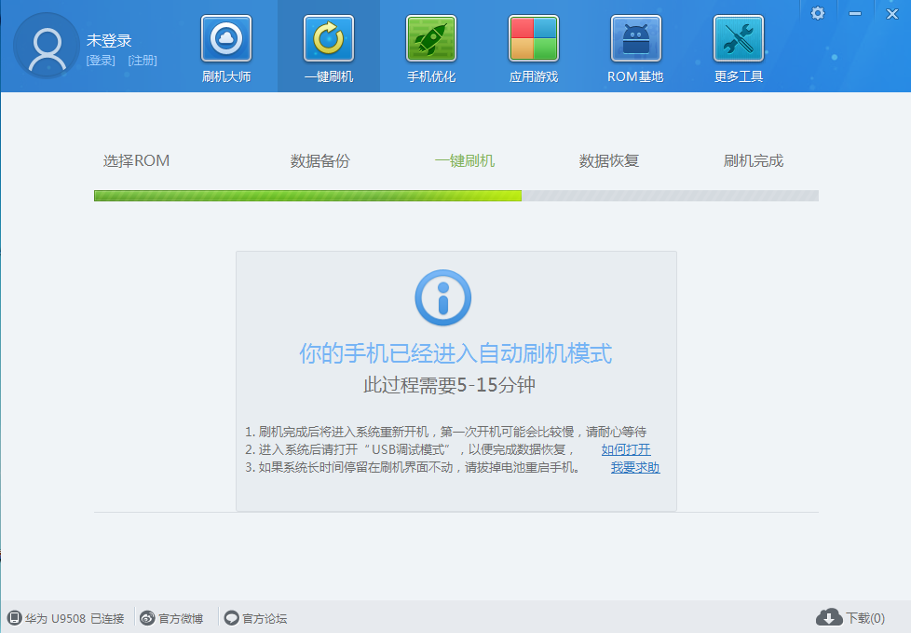The width and height of the screenshot is (911, 633).
Task: Click 华为 U9508 已连接 device status
Action: pyautogui.click(x=66, y=618)
